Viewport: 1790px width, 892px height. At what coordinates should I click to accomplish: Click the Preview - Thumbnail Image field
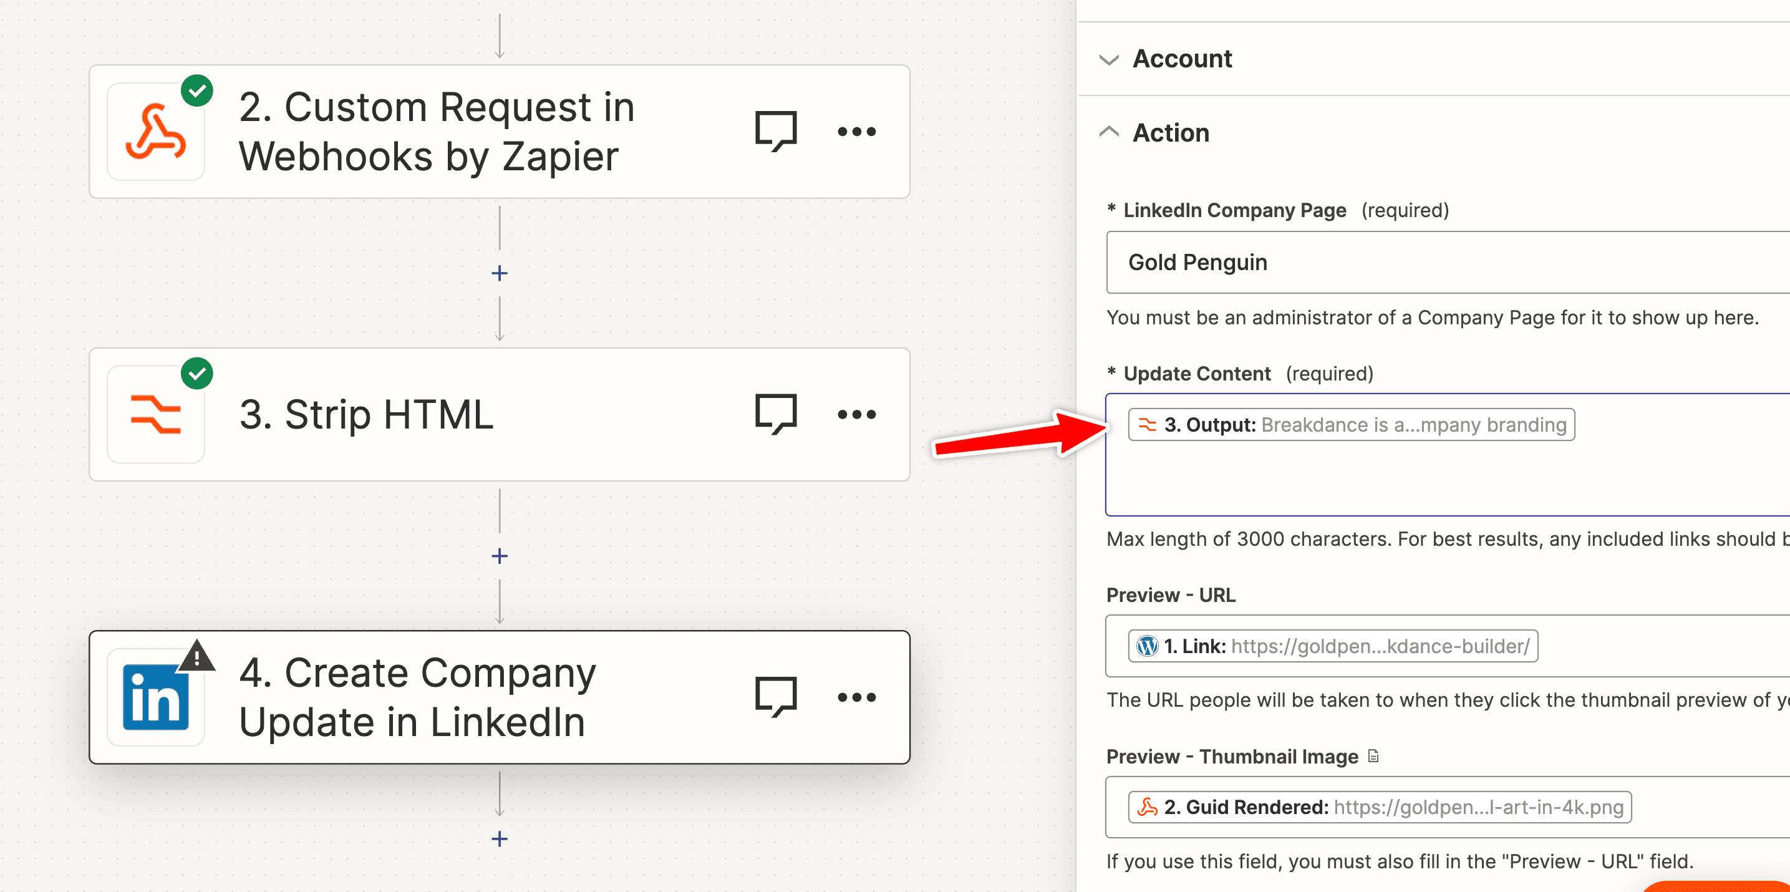1448,807
